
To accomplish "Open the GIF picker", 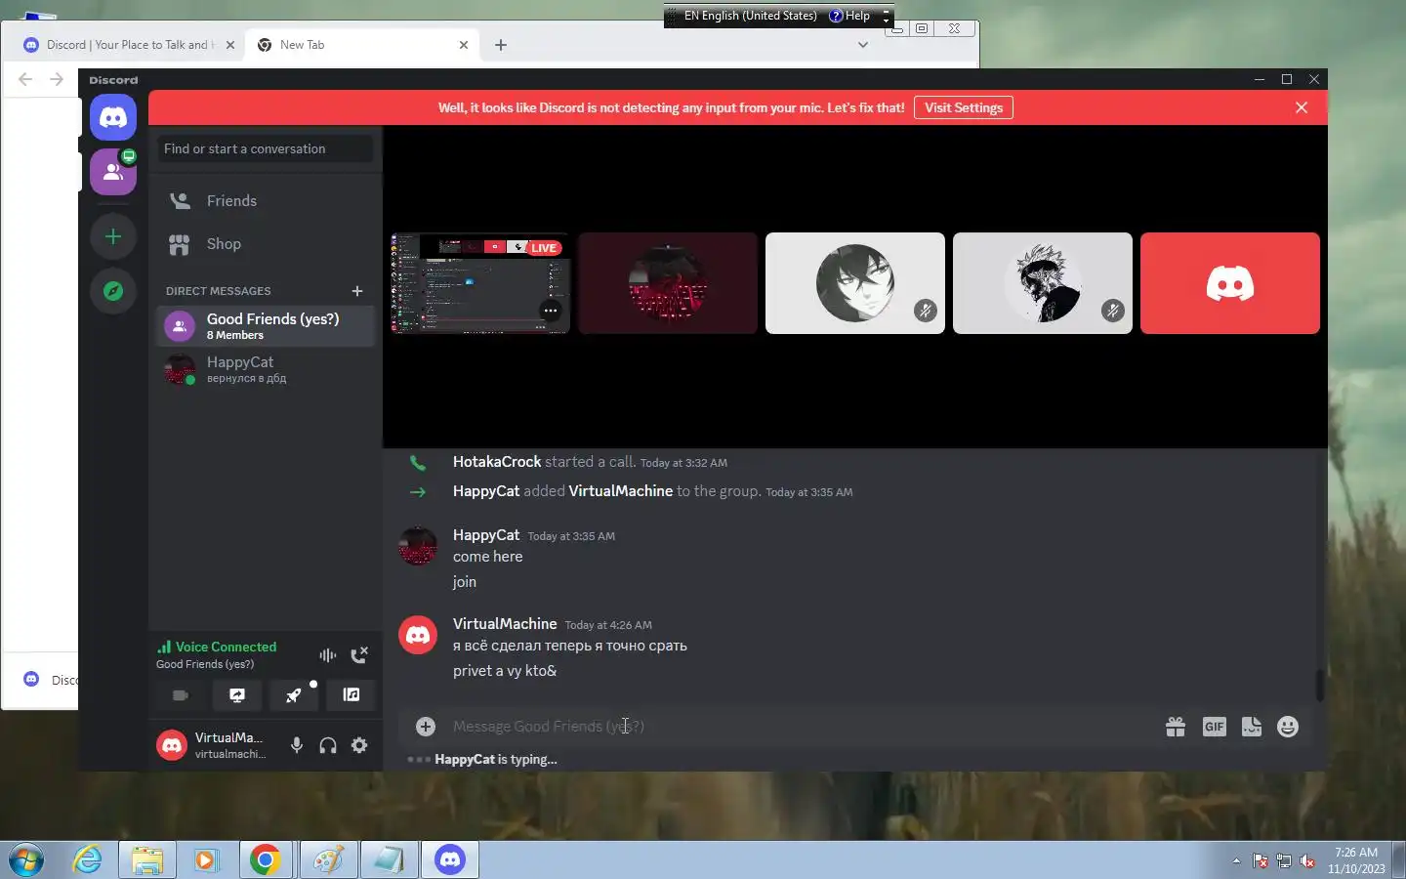I will pyautogui.click(x=1214, y=727).
